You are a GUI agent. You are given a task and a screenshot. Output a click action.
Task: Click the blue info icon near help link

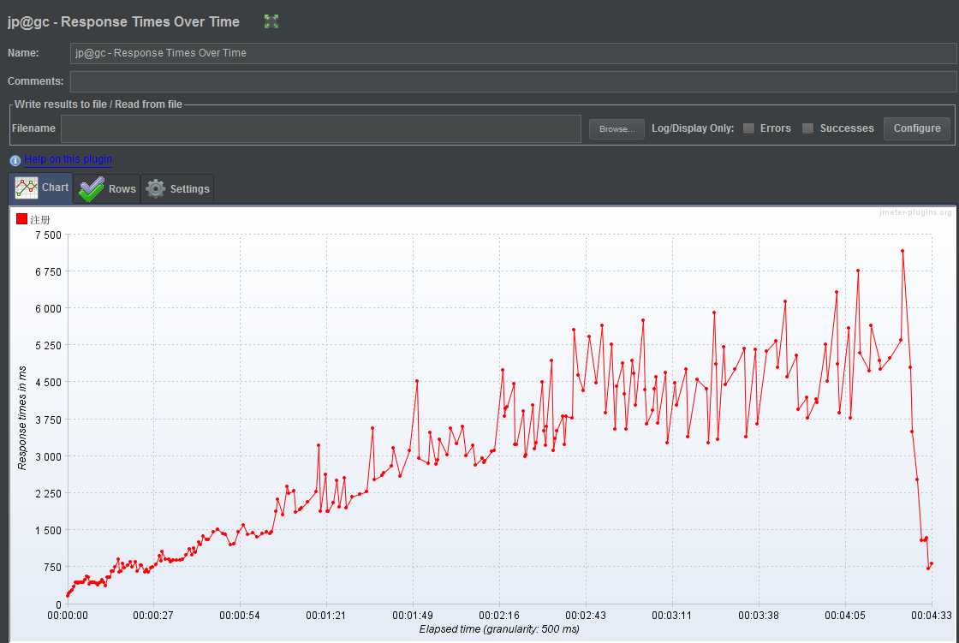[x=15, y=160]
